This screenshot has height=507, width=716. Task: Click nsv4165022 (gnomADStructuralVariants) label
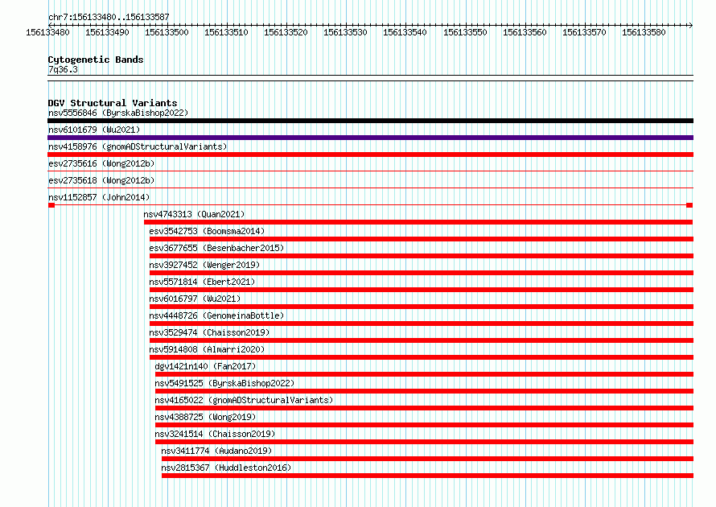tap(244, 400)
